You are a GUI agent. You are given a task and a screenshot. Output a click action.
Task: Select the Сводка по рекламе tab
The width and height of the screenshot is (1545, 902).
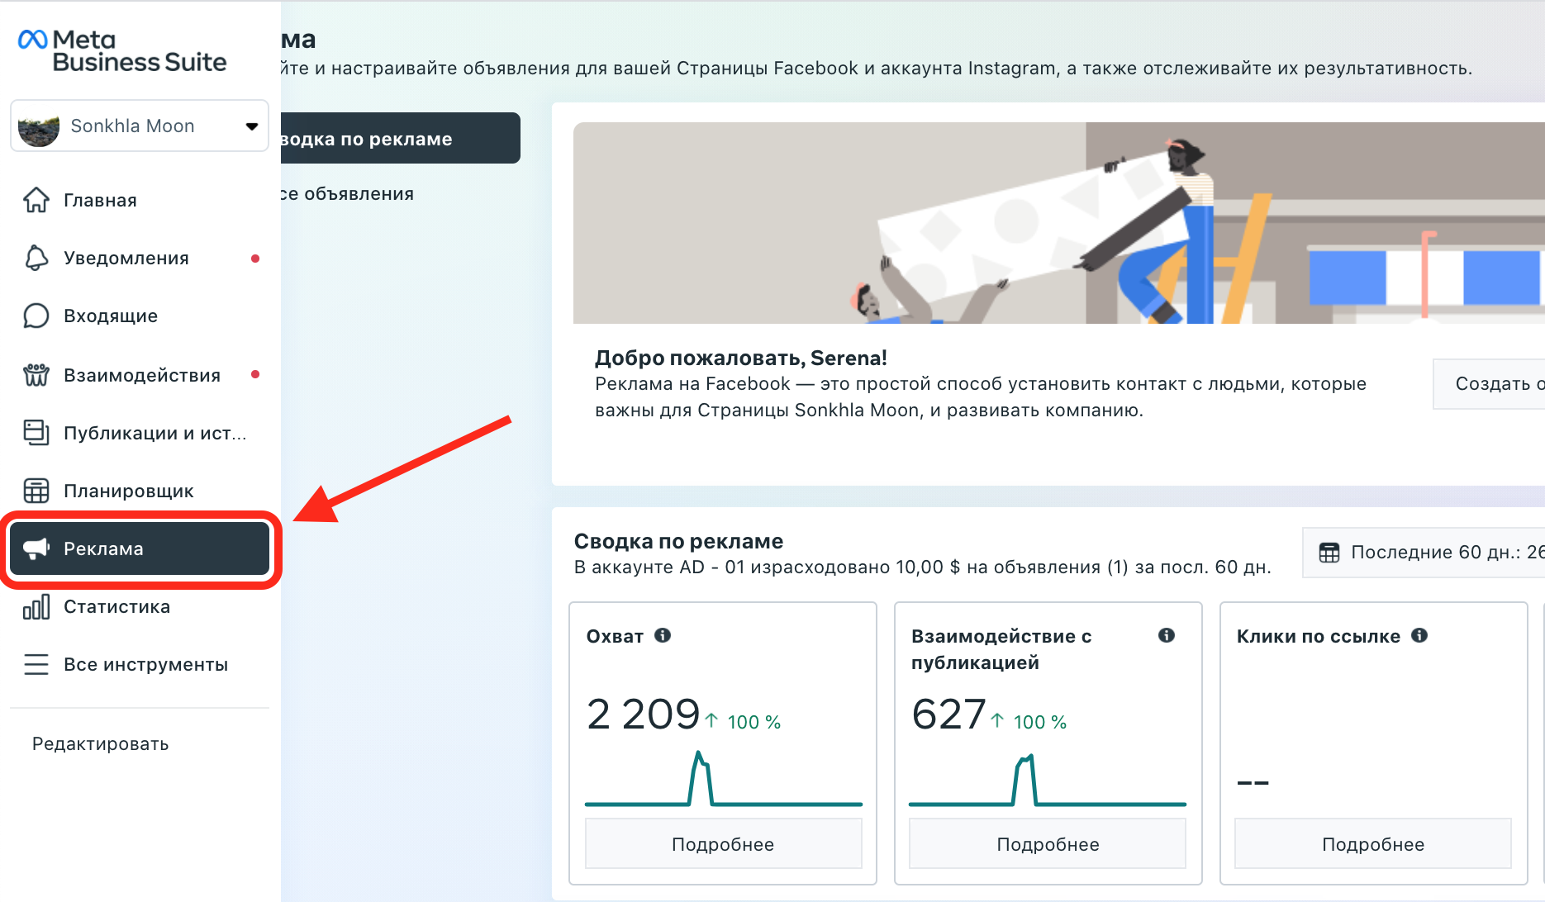click(401, 138)
